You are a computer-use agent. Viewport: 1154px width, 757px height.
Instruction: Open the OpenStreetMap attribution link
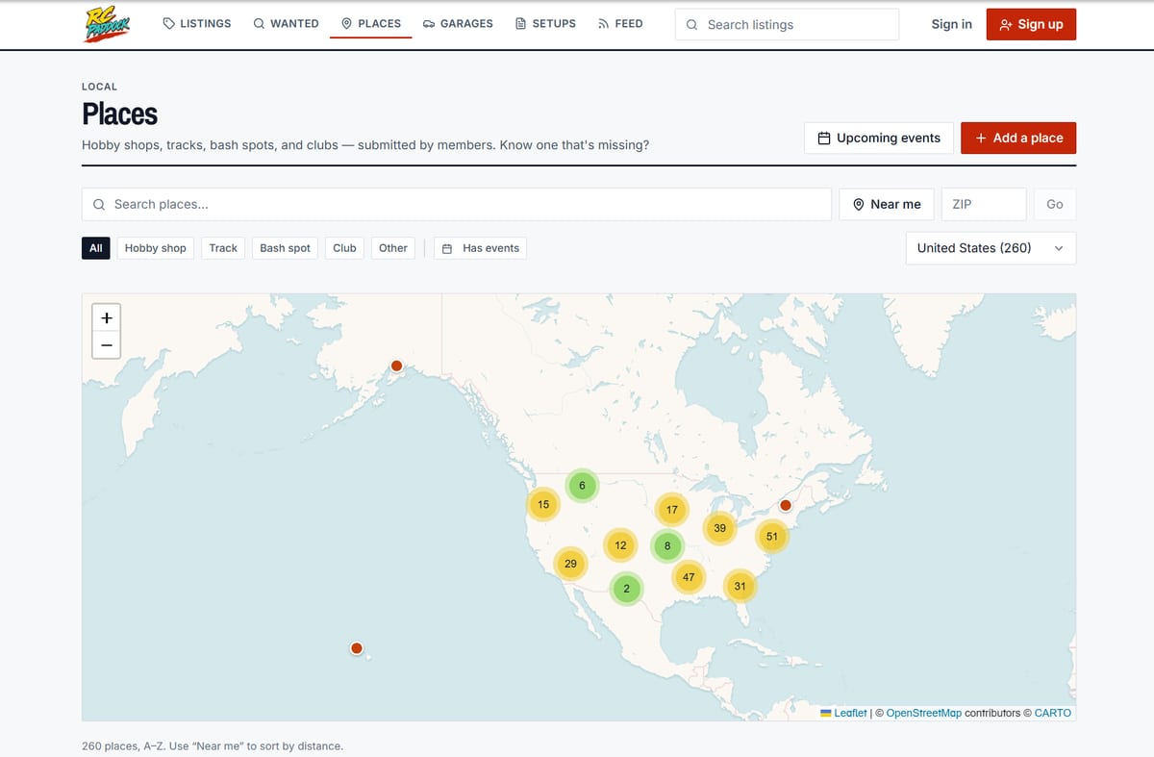click(923, 713)
